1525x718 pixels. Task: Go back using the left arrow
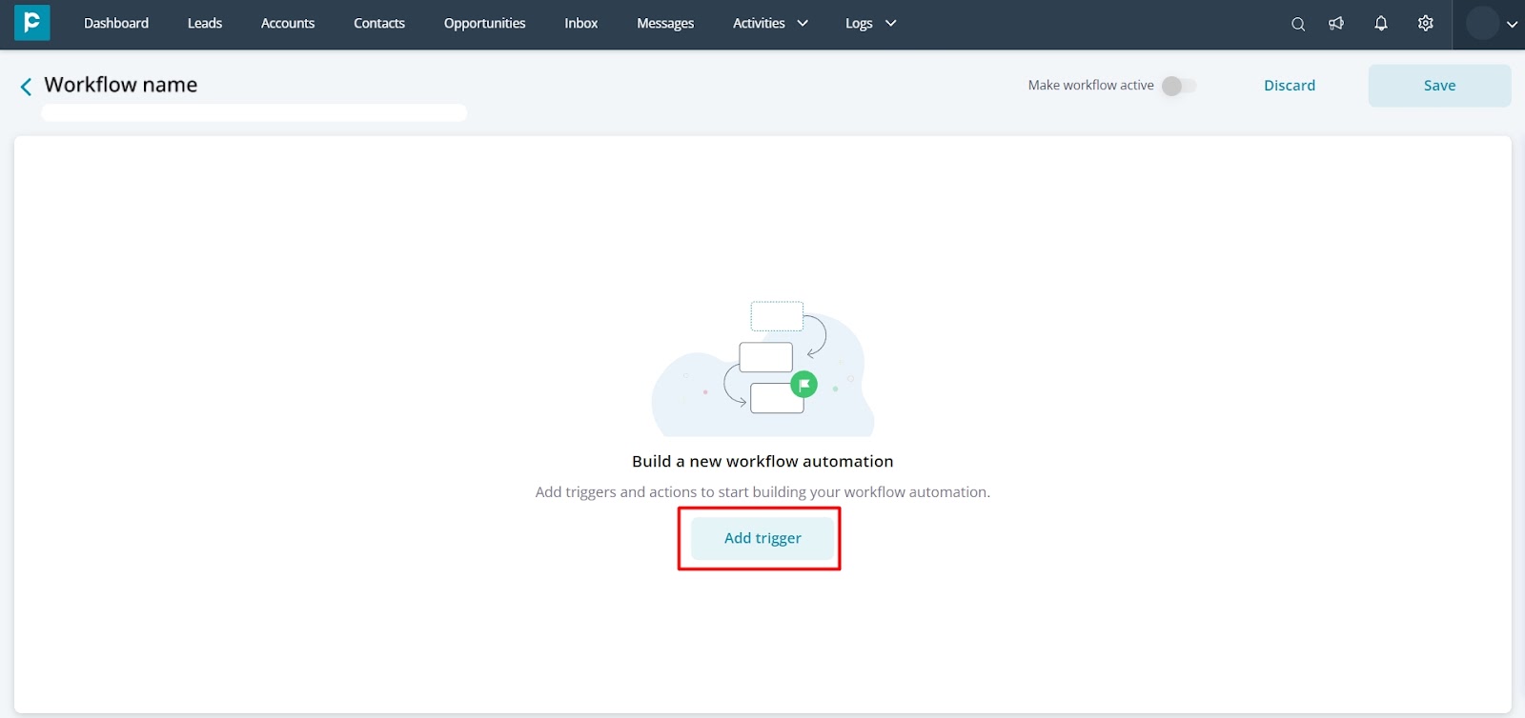pos(26,87)
